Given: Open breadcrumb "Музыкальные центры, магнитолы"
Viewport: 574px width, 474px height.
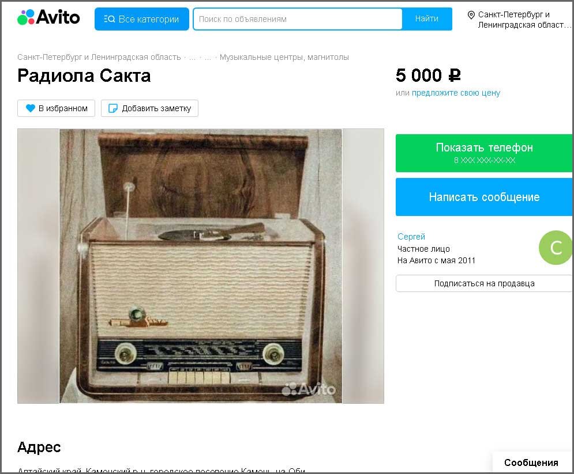Looking at the screenshot, I should pyautogui.click(x=284, y=58).
